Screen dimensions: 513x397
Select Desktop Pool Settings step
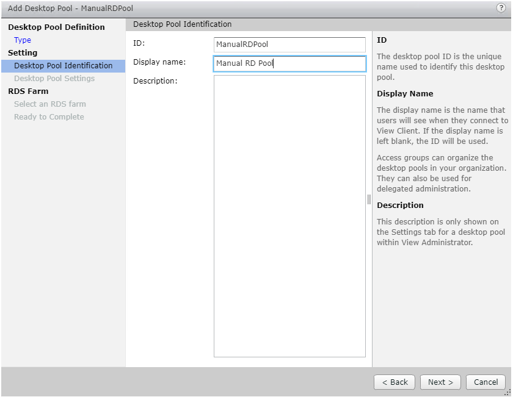pos(54,79)
